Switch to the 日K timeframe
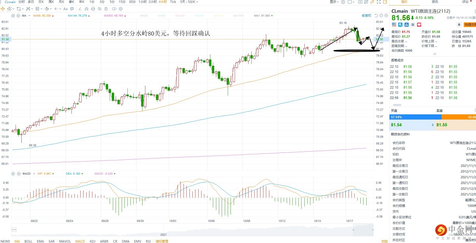476x243 pixels. pyautogui.click(x=41, y=2)
